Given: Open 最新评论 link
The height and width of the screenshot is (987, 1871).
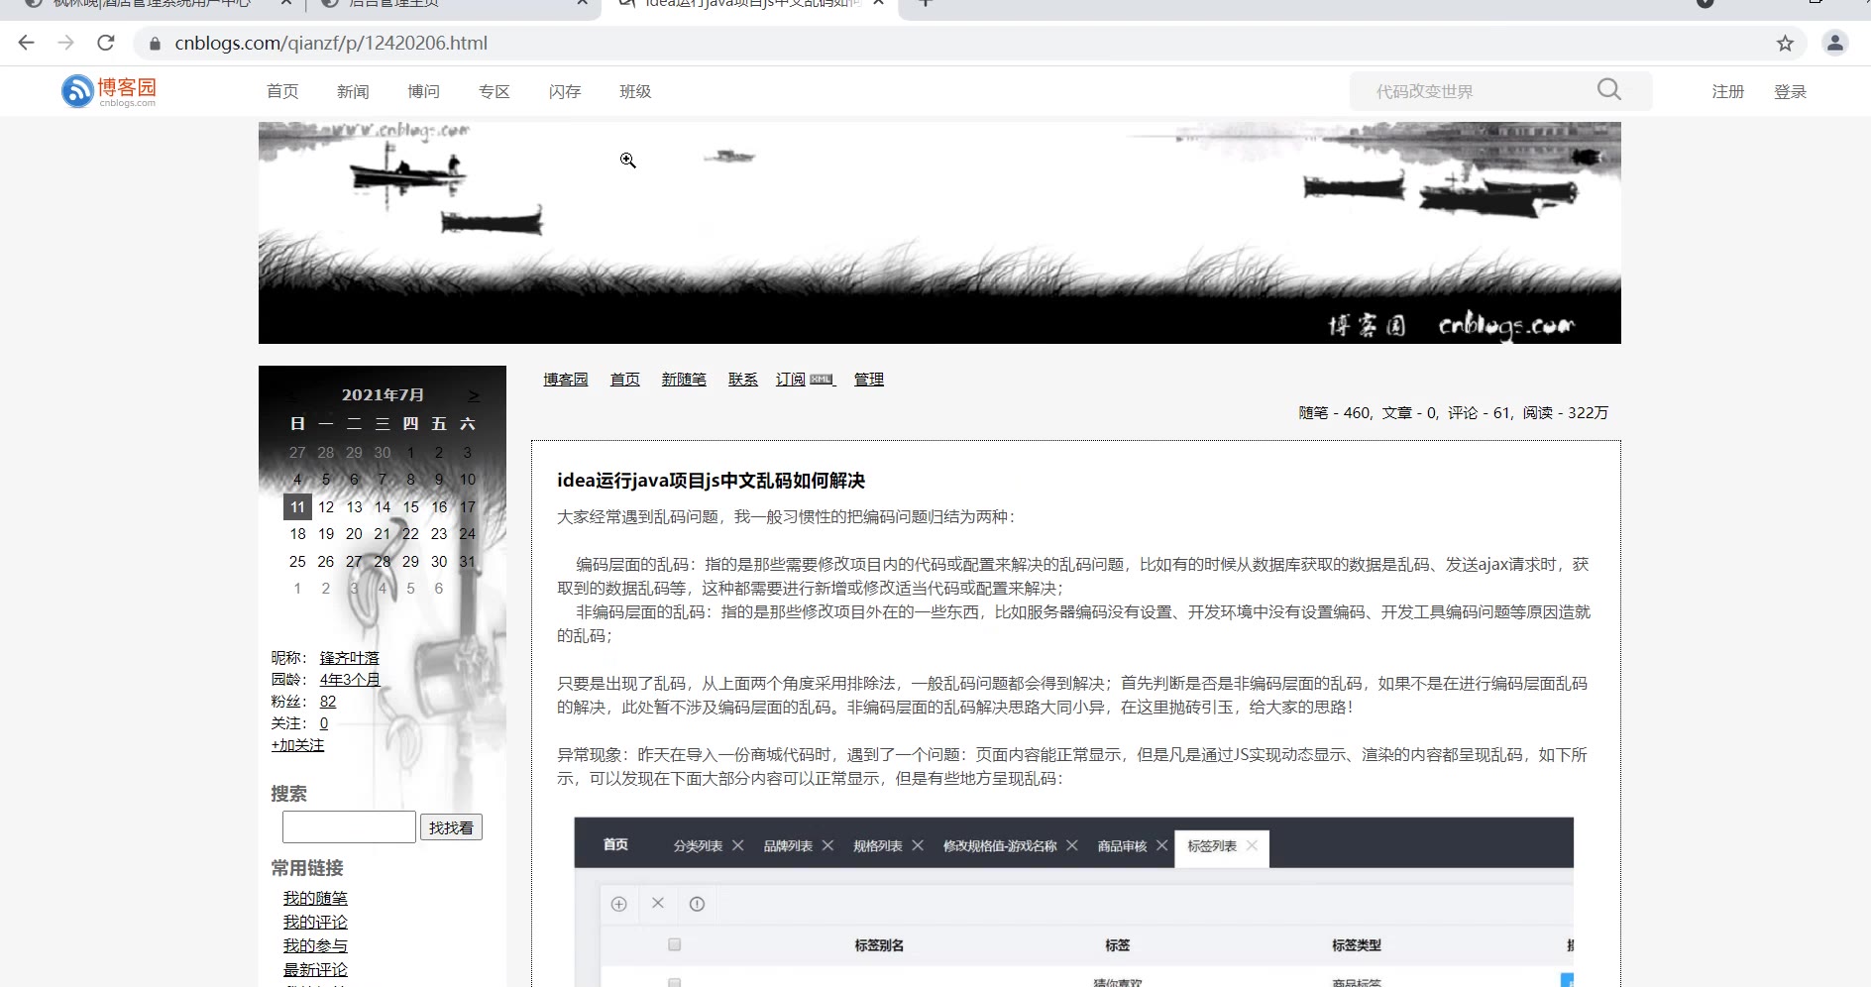Looking at the screenshot, I should [x=315, y=969].
